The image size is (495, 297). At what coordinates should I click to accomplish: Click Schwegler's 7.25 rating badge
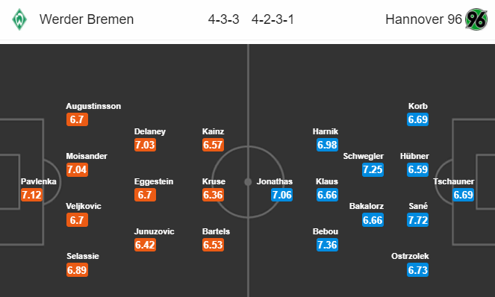[x=373, y=169]
